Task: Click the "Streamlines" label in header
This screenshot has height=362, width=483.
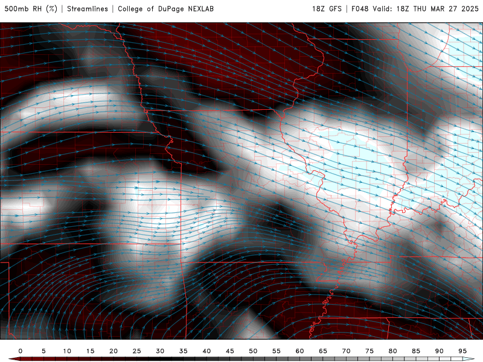Action: point(88,9)
